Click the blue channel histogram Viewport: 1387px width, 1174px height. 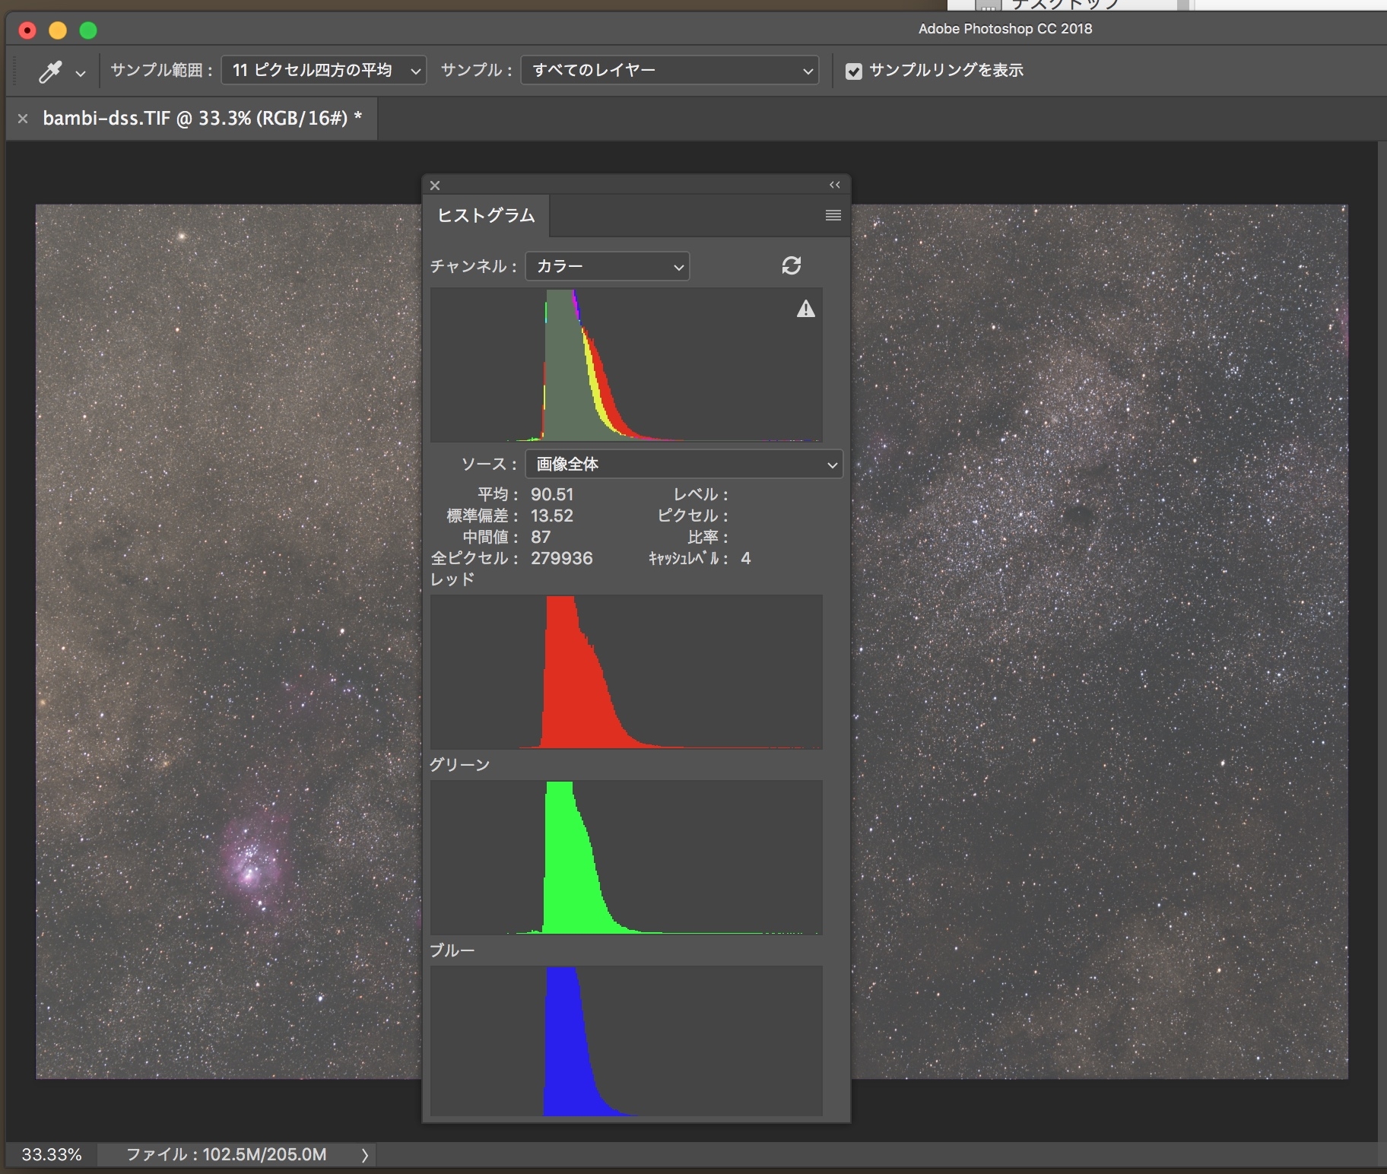626,1041
